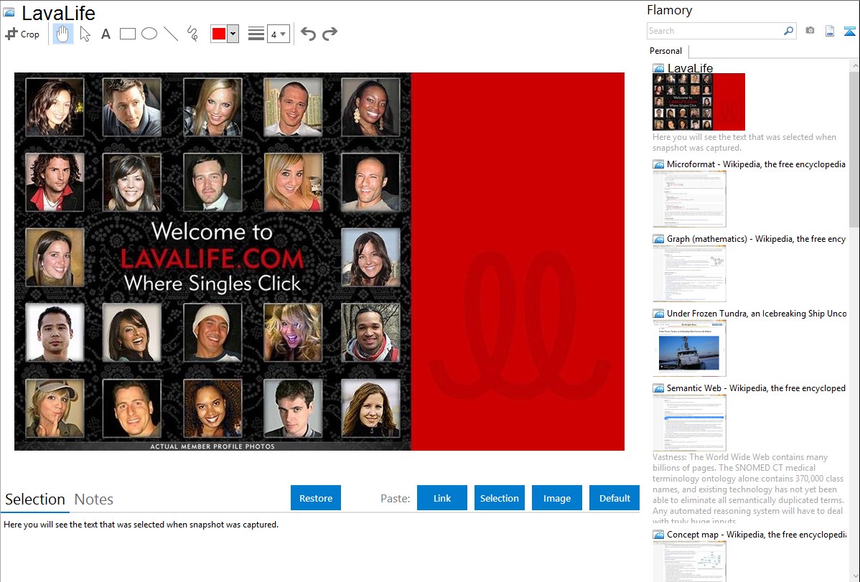The image size is (860, 582).
Task: Click the LavaLife title in sidebar list
Action: click(x=690, y=68)
